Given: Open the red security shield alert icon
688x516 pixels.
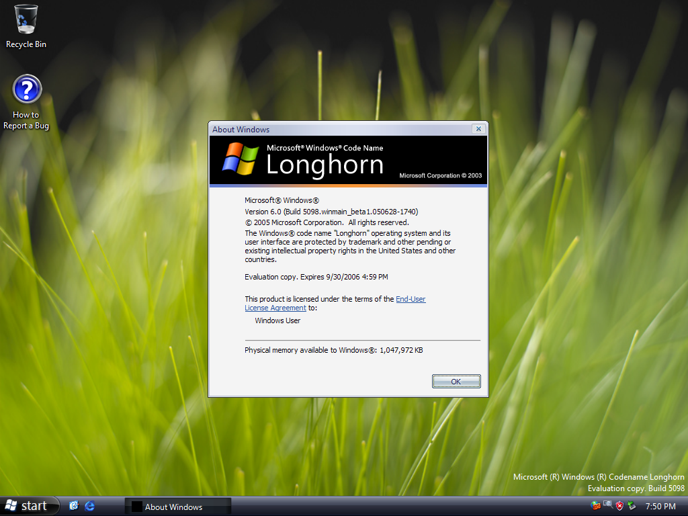Looking at the screenshot, I should [x=619, y=506].
